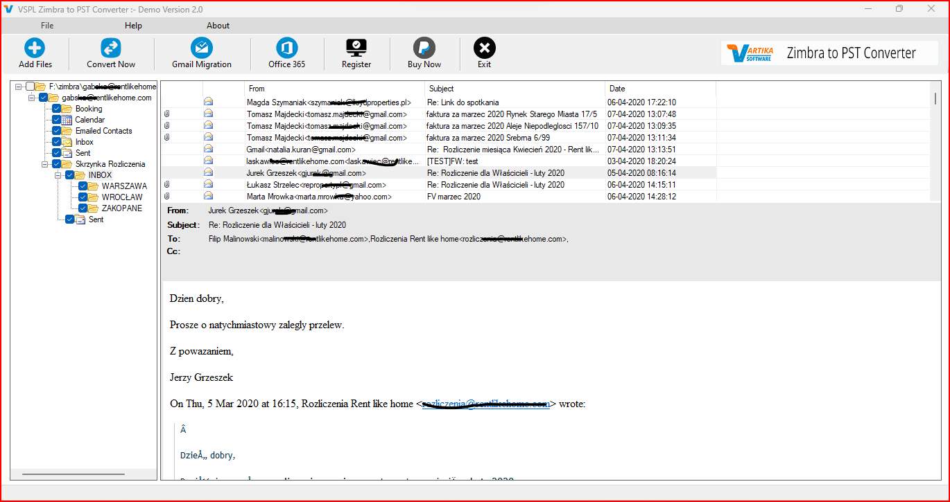Click the WARSZAWA folder icon

pos(94,186)
